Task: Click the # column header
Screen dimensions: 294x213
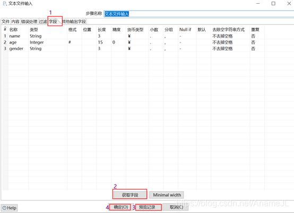Action: point(5,29)
